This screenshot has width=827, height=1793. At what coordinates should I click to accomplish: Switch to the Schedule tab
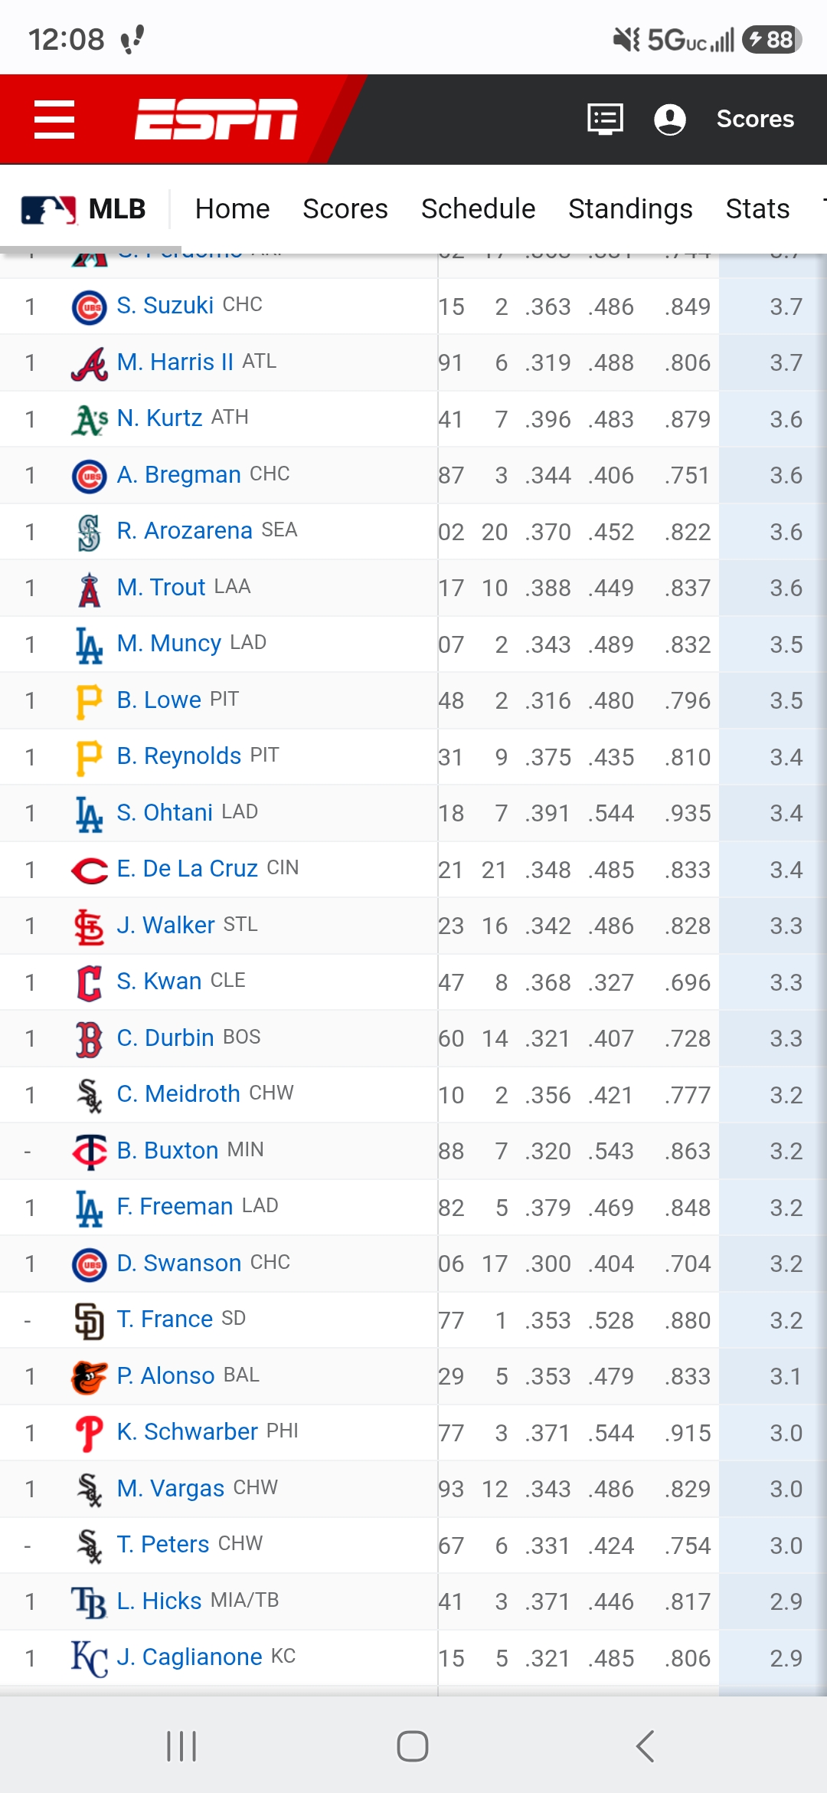(478, 209)
